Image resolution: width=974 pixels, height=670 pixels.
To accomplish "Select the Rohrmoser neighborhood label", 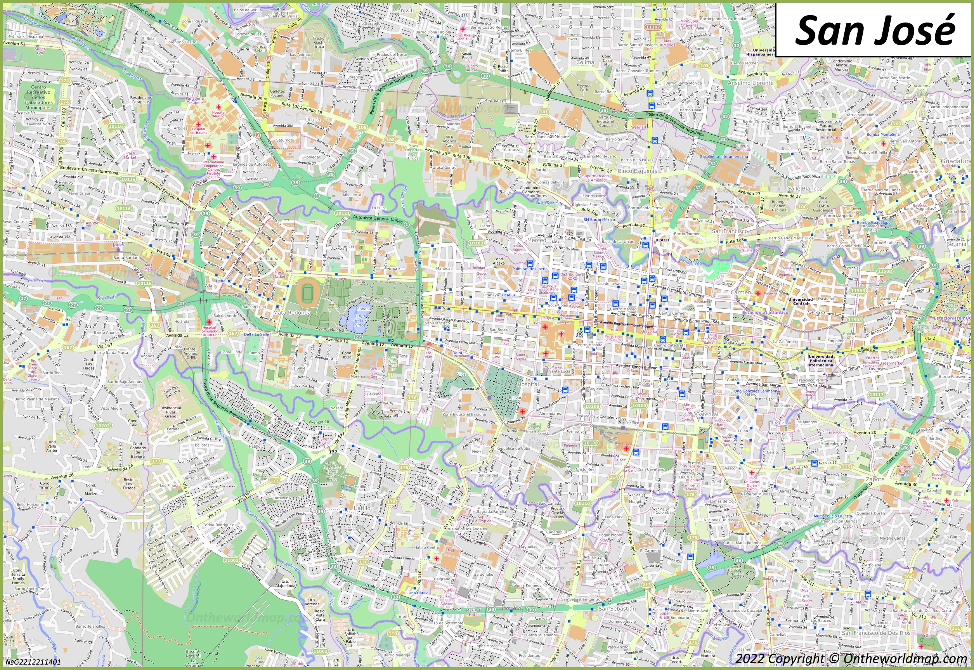I will [x=234, y=230].
